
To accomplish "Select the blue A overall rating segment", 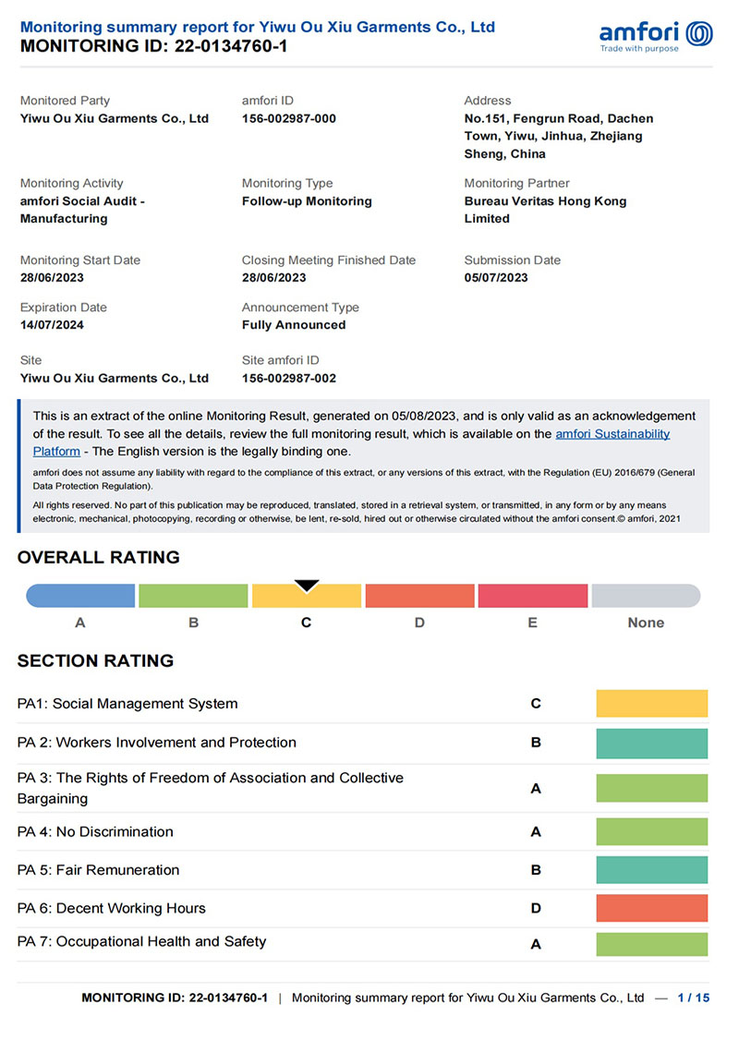I will tap(80, 596).
